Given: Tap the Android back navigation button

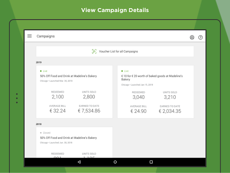Looking at the screenshot, I should pyautogui.click(x=79, y=162).
